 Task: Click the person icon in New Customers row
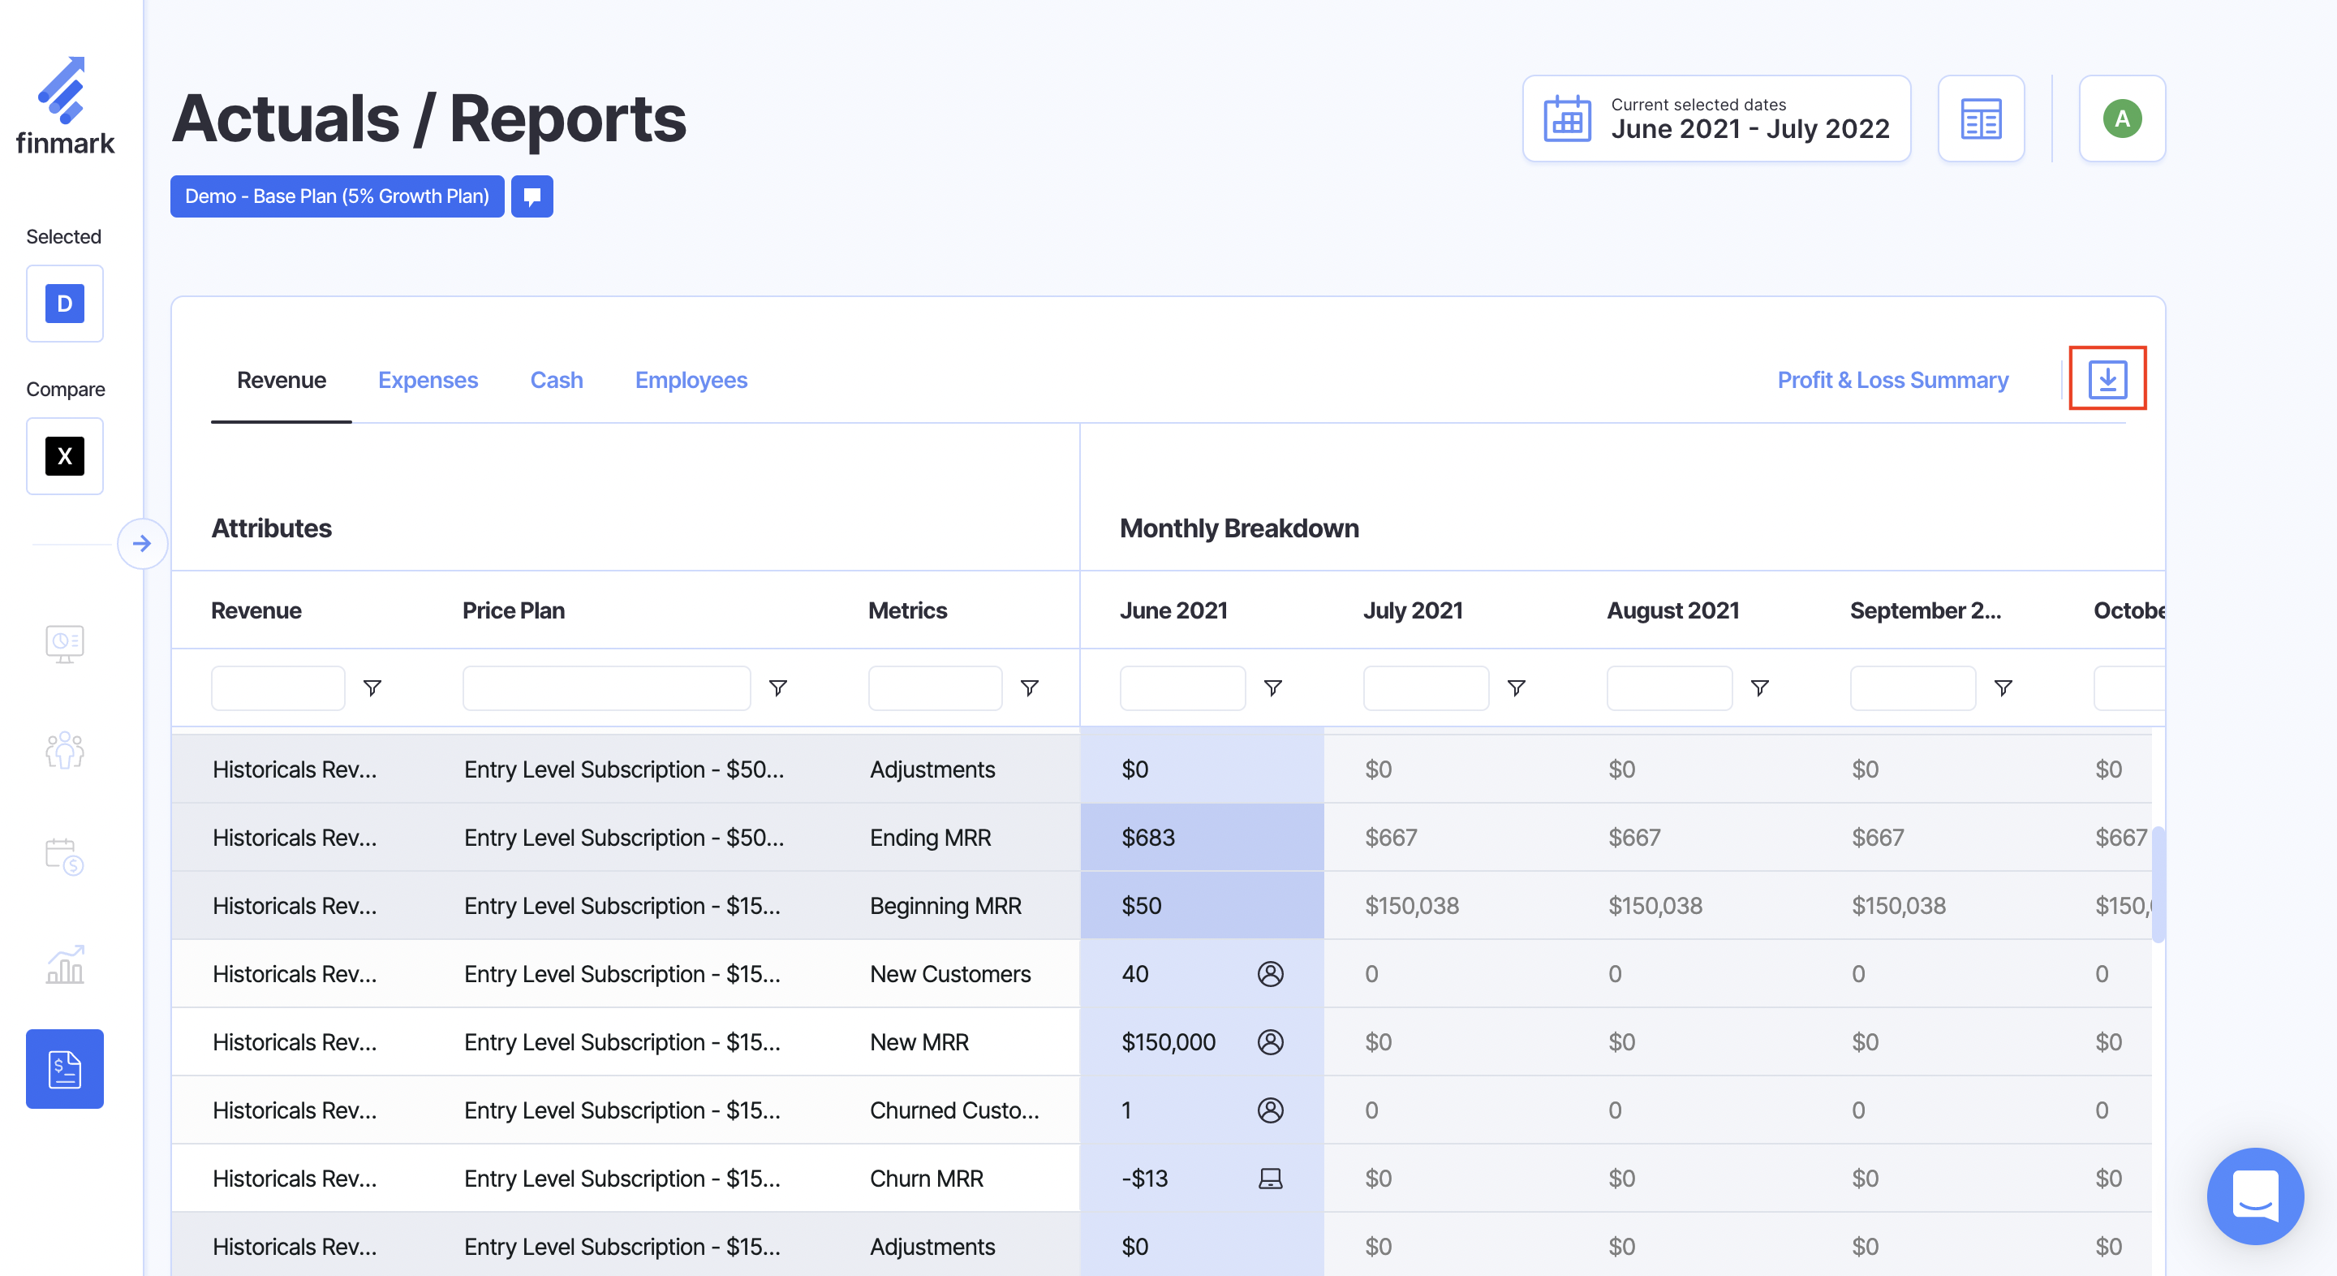coord(1270,974)
